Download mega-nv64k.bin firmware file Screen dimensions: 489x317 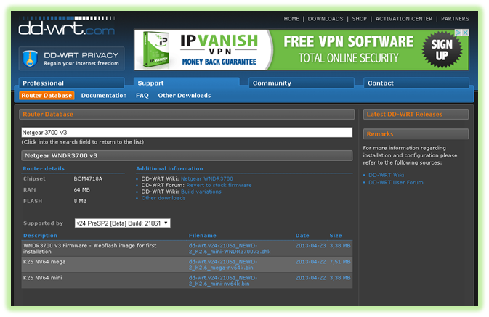(222, 265)
